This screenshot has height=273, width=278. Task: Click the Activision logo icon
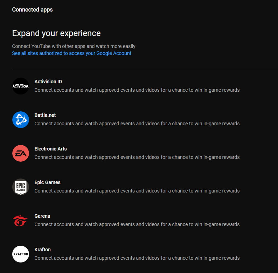point(21,86)
